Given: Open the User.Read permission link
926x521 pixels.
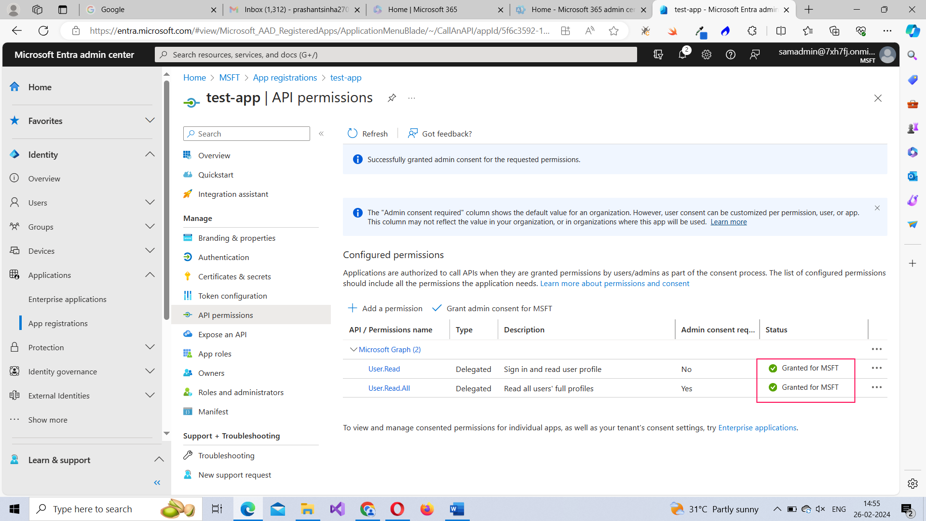Looking at the screenshot, I should [x=384, y=369].
